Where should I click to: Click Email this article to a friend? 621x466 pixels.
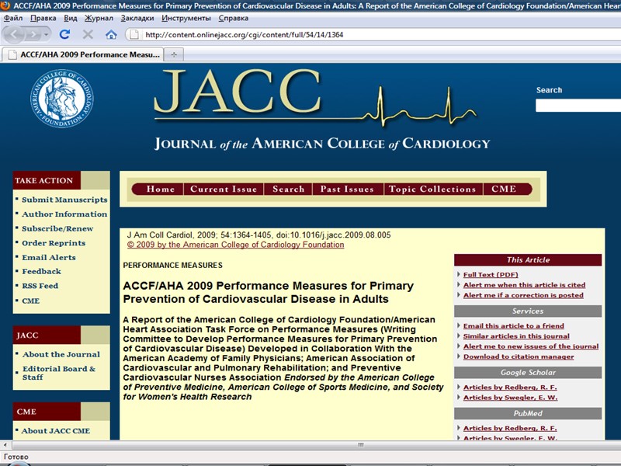tap(514, 325)
